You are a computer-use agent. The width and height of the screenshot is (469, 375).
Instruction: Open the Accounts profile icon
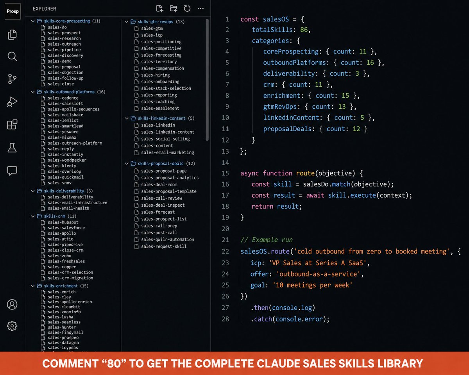tap(12, 304)
